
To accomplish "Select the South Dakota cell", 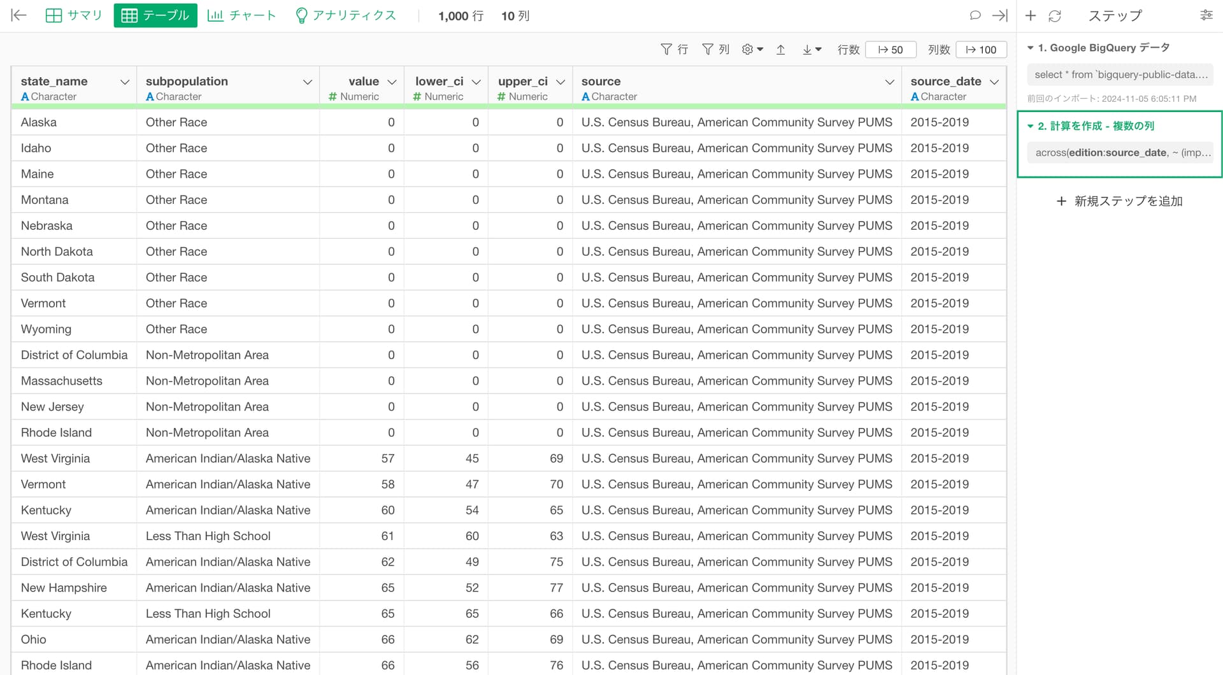I will click(x=74, y=278).
